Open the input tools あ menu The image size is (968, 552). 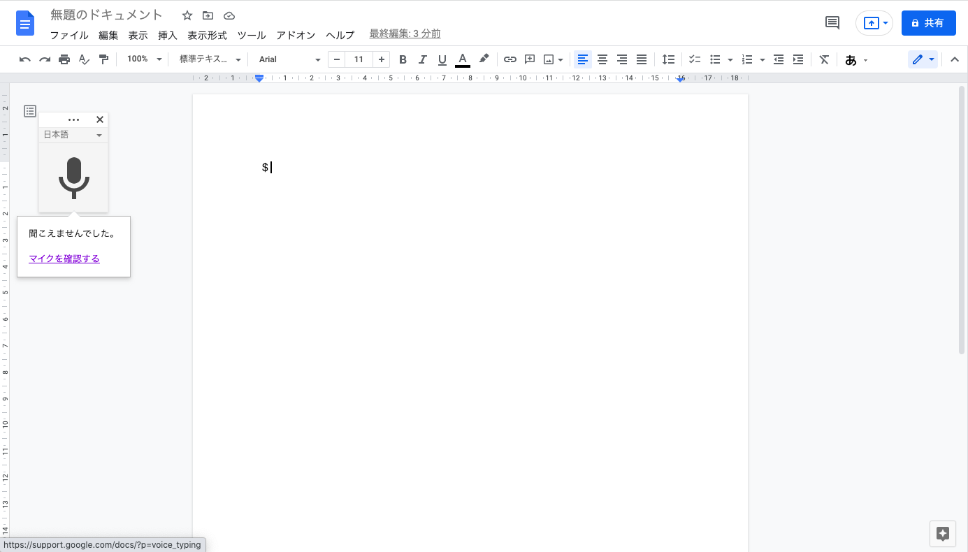[x=856, y=59]
